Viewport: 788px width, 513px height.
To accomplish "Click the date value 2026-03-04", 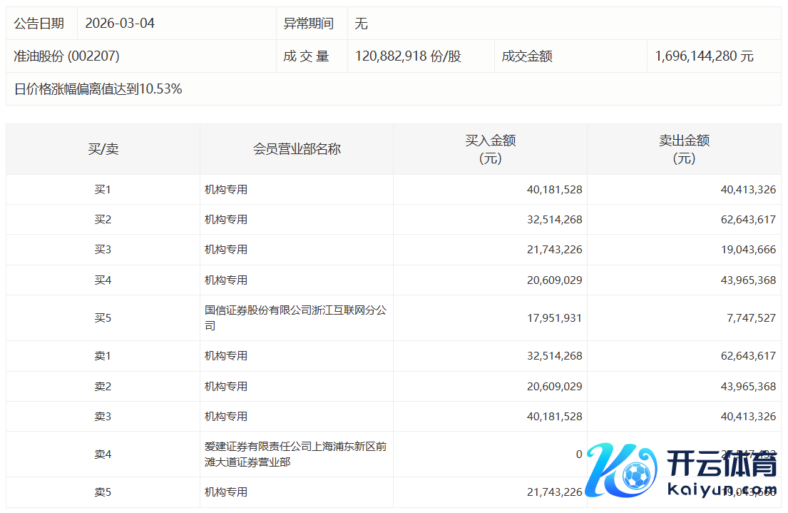I will [x=120, y=24].
